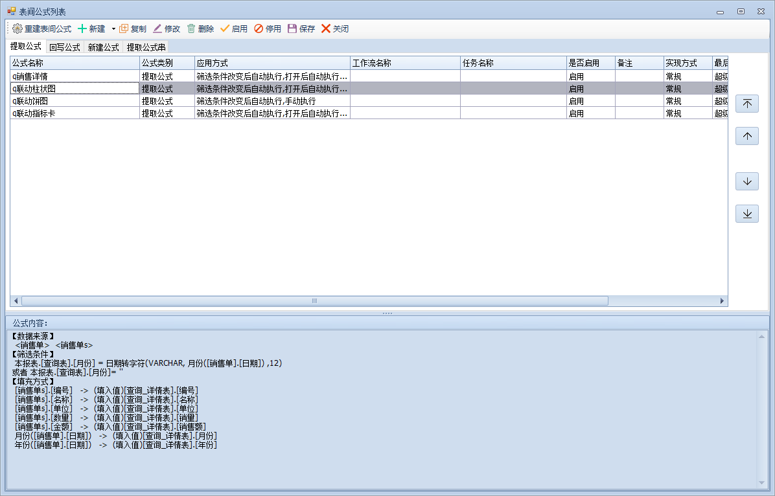This screenshot has width=775, height=496.
Task: Move formula to top with top arrow button
Action: click(x=746, y=104)
